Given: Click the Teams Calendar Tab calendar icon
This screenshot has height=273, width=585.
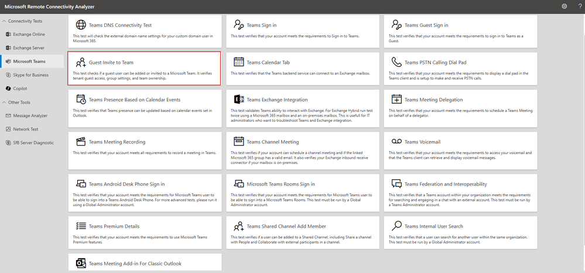Looking at the screenshot, I should click(x=239, y=62).
